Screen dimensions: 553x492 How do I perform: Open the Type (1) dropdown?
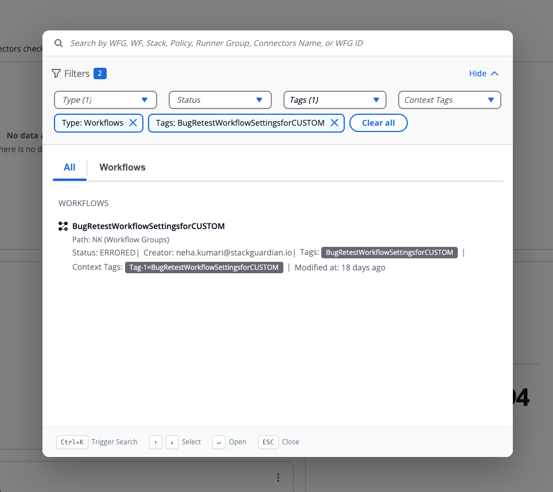(106, 100)
